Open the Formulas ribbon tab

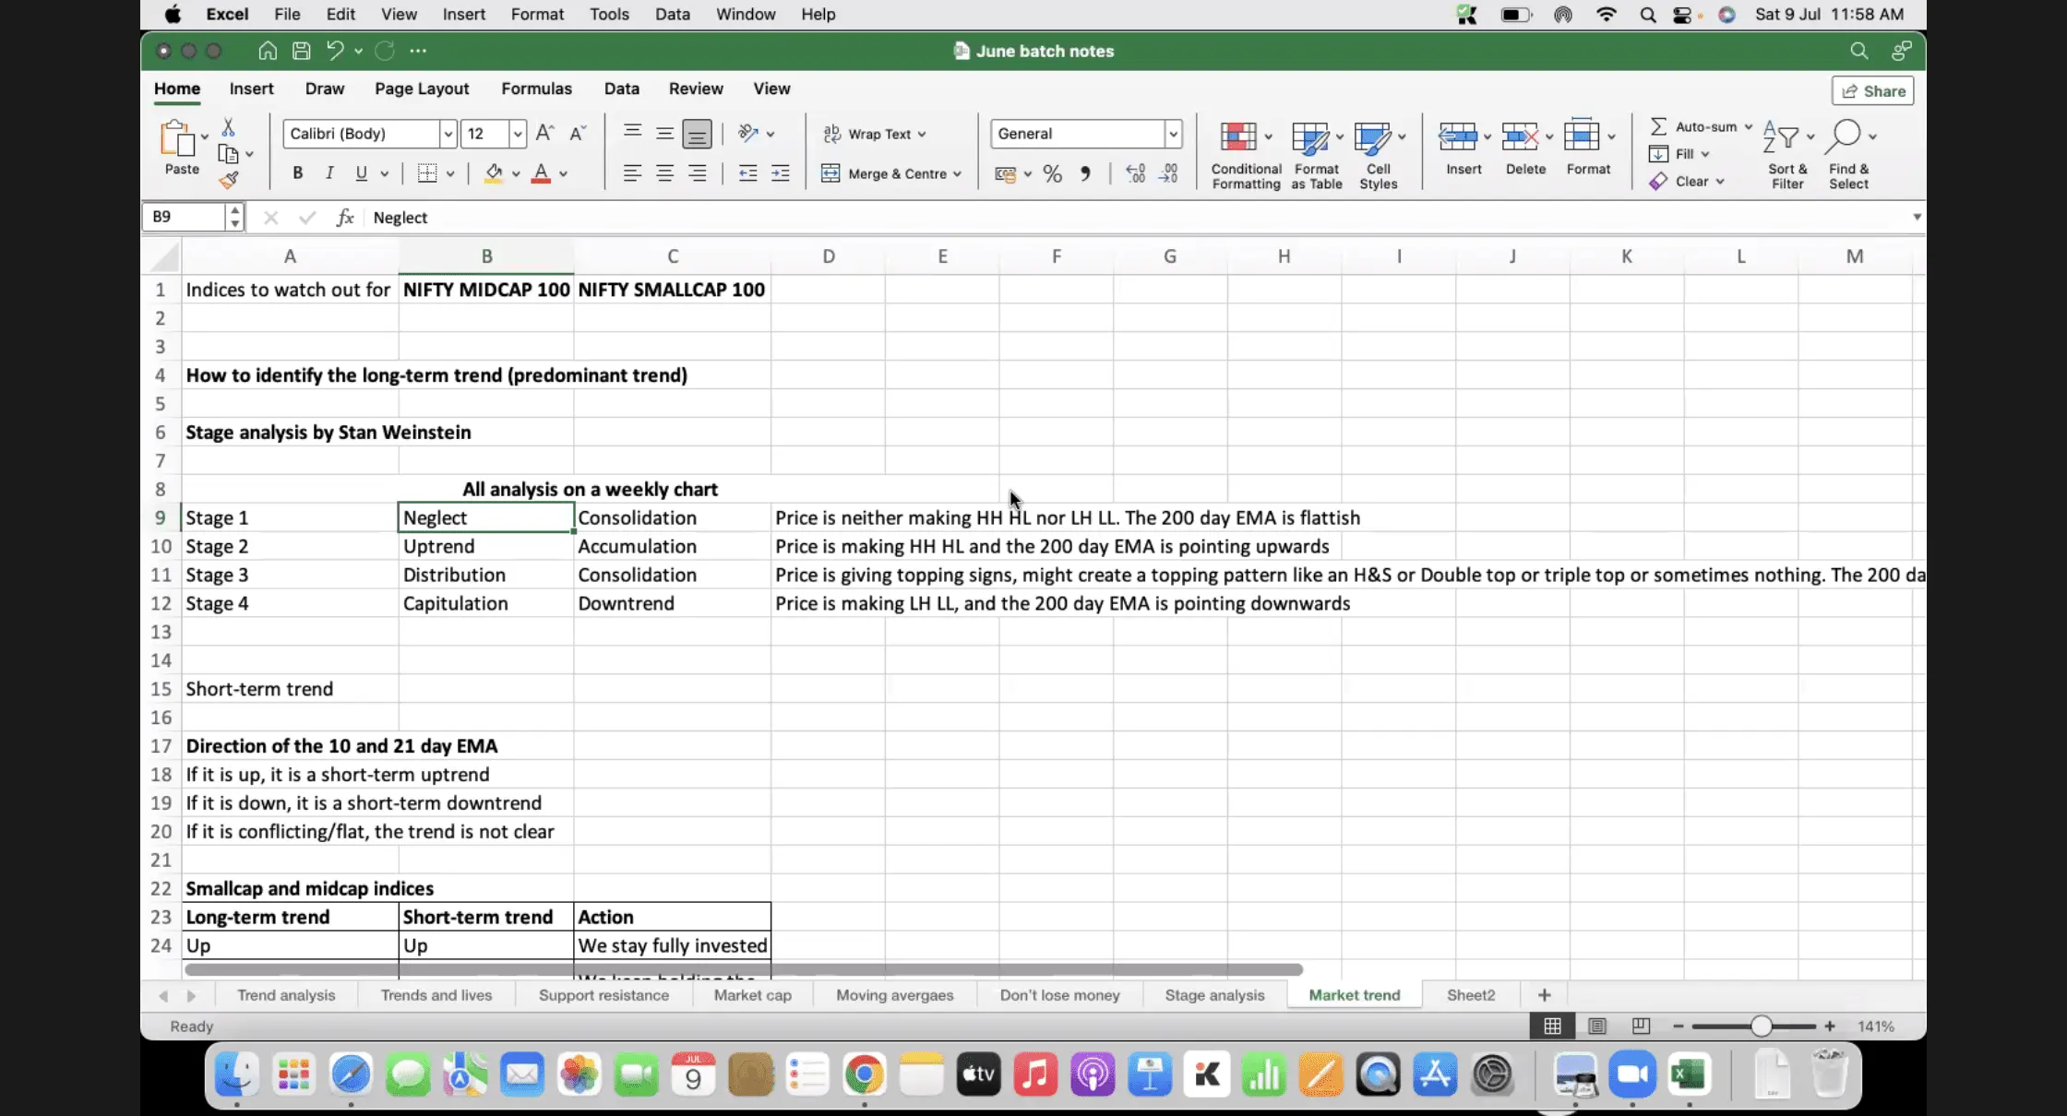tap(536, 89)
